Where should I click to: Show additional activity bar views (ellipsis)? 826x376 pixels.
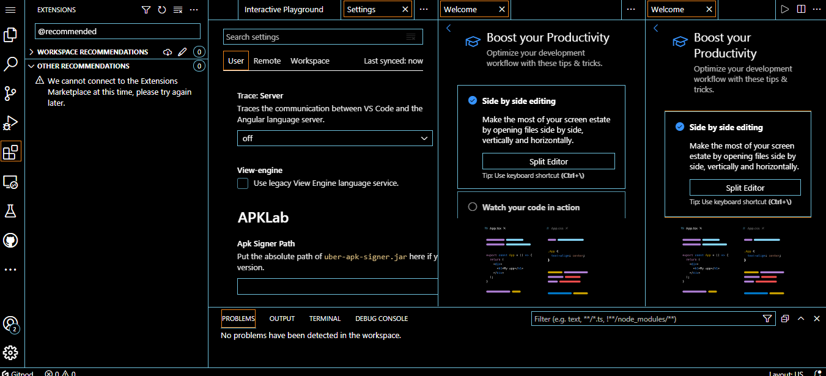tap(10, 269)
